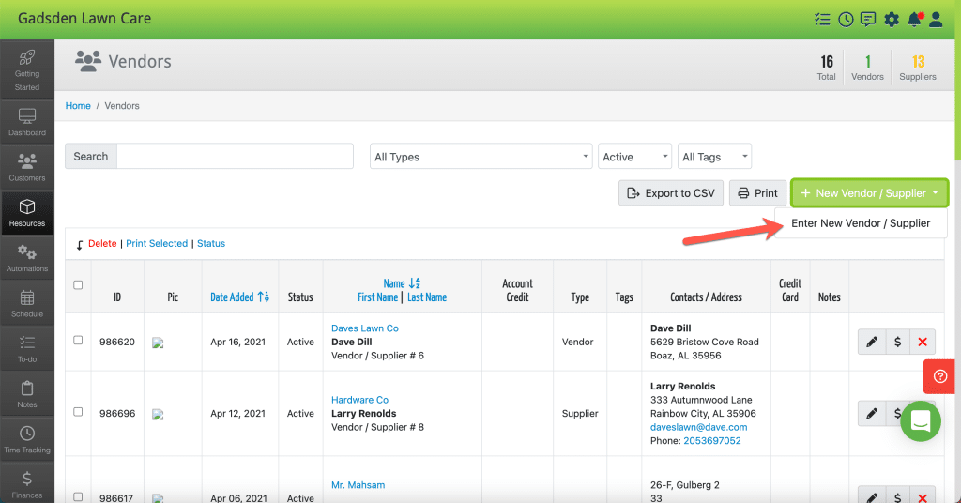Sort by Name A-Z arrows icon
Image resolution: width=961 pixels, height=503 pixels.
[415, 283]
